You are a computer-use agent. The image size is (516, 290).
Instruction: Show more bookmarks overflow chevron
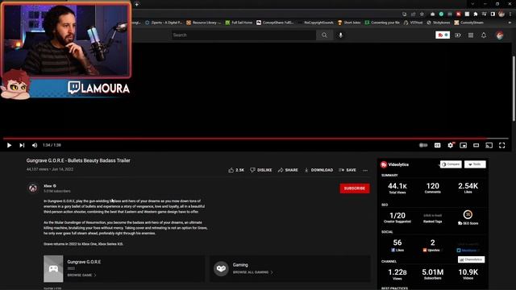(510, 23)
